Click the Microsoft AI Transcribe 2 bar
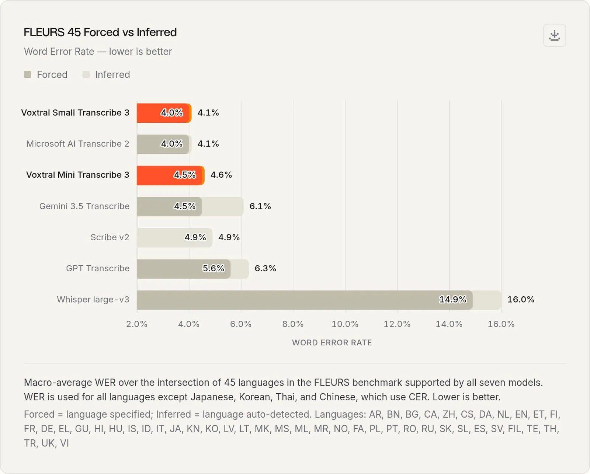This screenshot has height=474, width=590. click(163, 144)
